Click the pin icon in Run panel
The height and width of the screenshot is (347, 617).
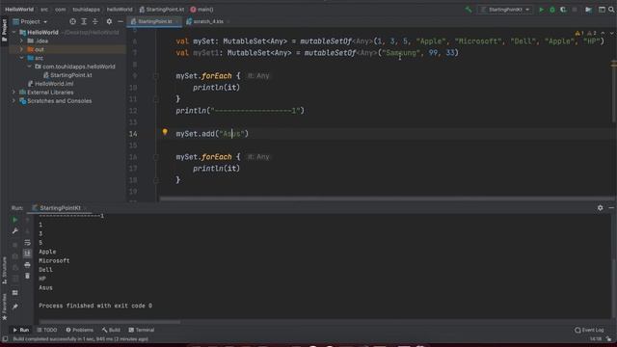(14, 307)
